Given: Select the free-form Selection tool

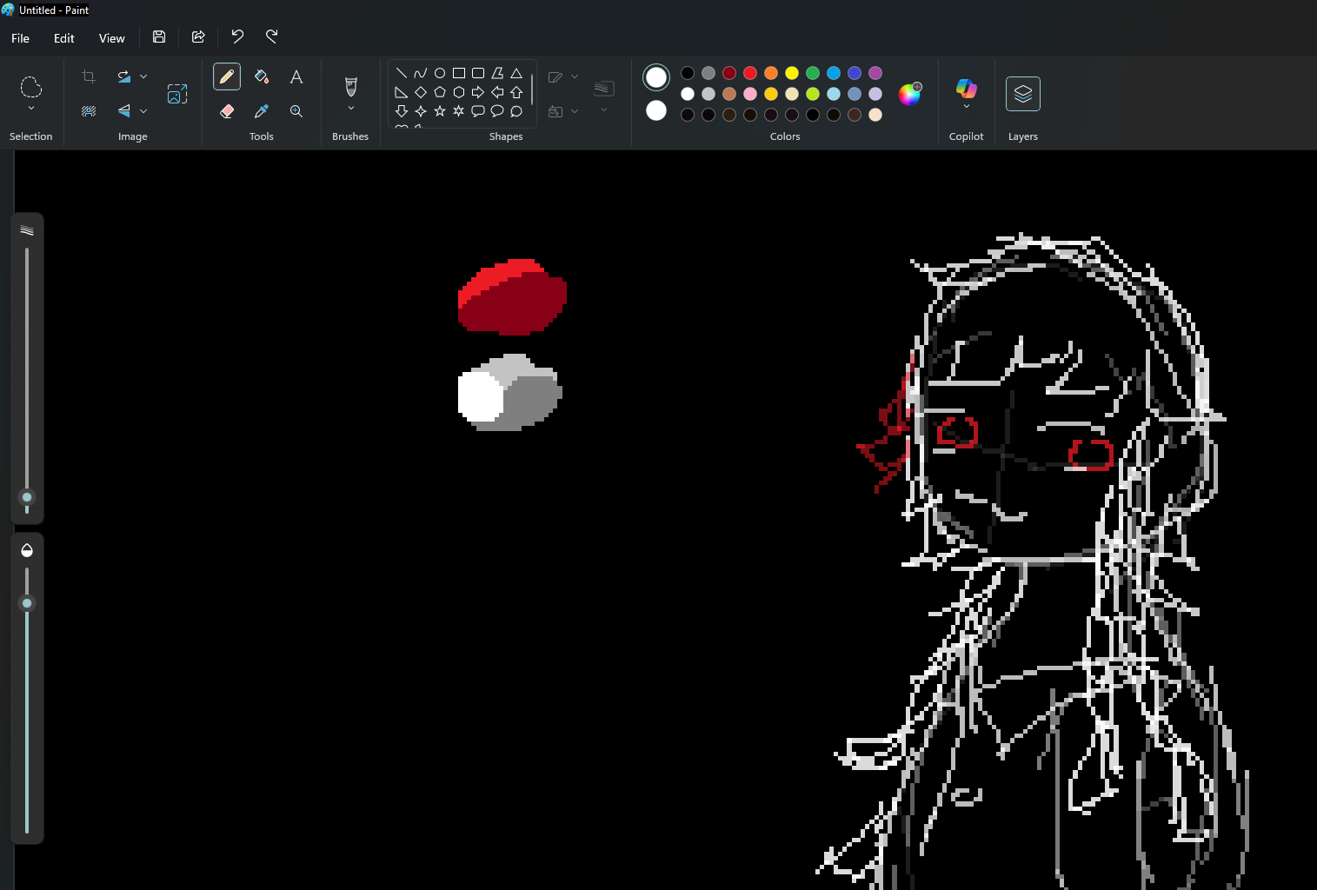Looking at the screenshot, I should [x=31, y=86].
